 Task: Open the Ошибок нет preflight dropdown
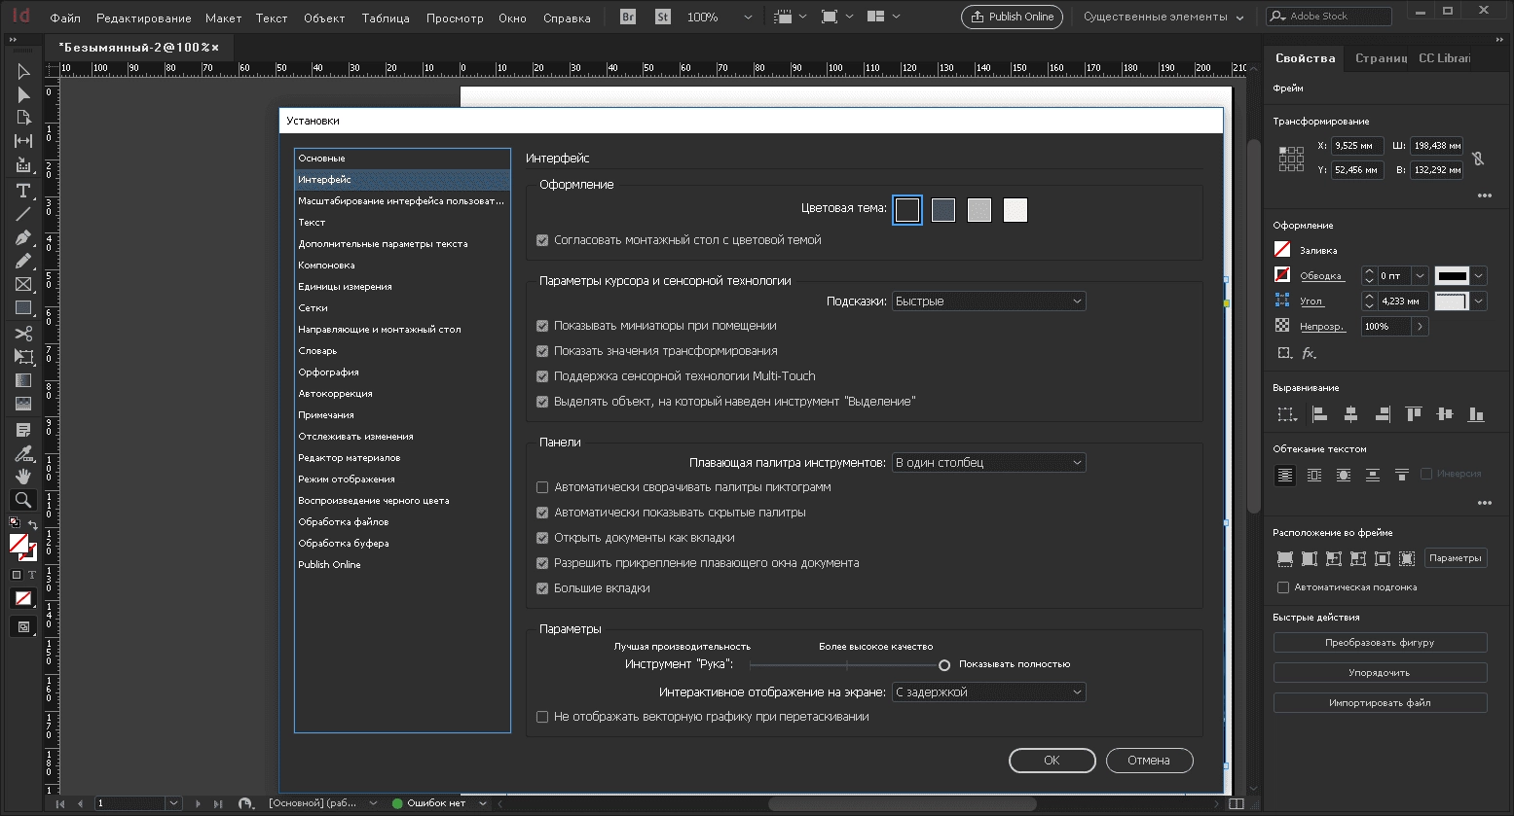pos(485,803)
